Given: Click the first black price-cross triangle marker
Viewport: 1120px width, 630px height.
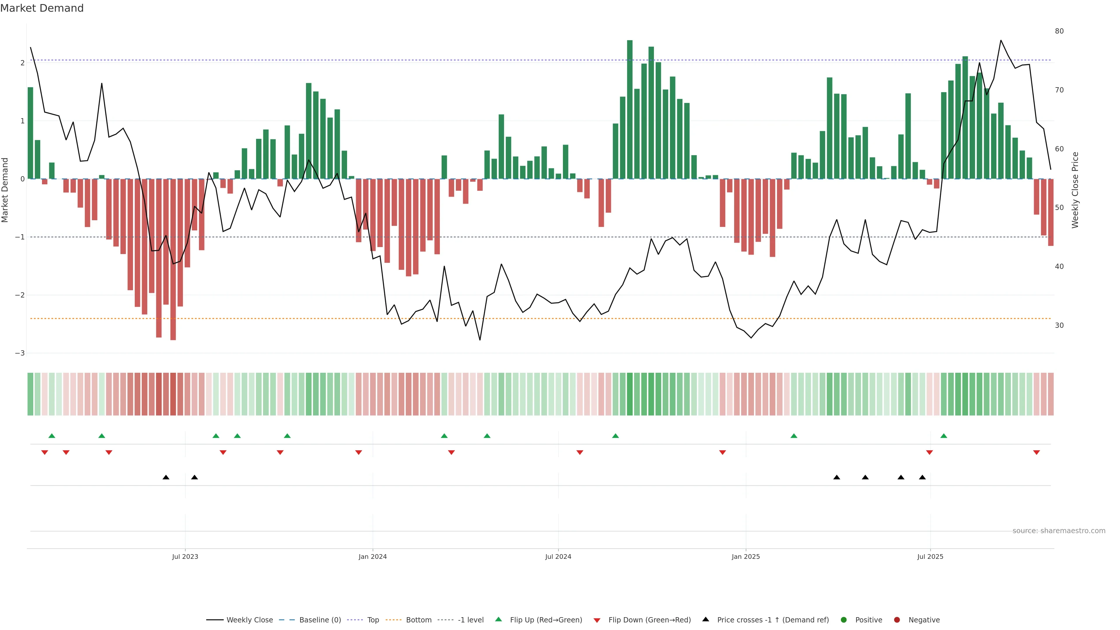Looking at the screenshot, I should point(166,477).
